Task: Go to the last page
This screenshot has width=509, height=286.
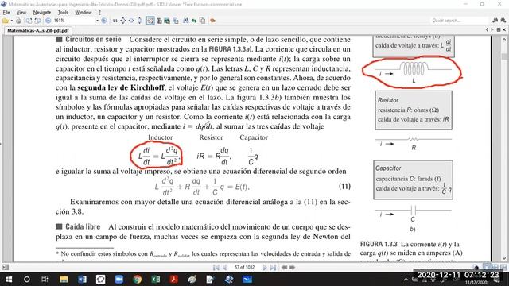Action: 273,268
